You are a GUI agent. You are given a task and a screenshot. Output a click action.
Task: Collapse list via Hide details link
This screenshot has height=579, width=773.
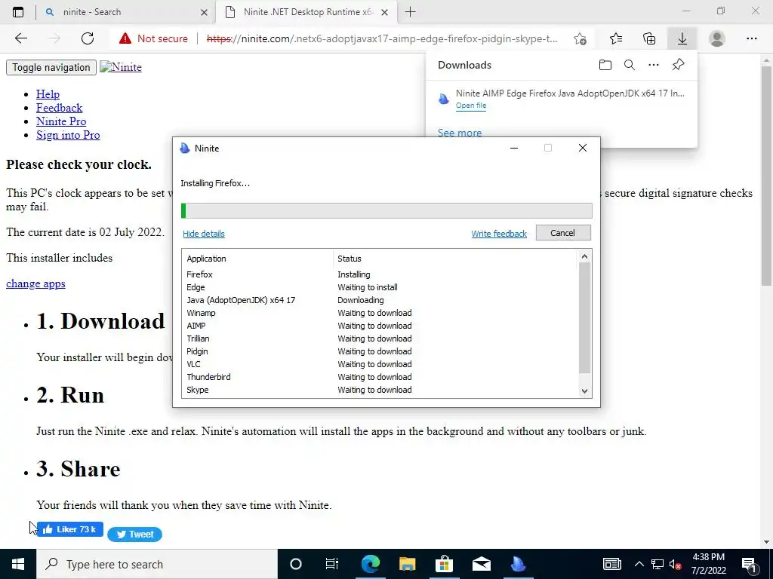[204, 234]
